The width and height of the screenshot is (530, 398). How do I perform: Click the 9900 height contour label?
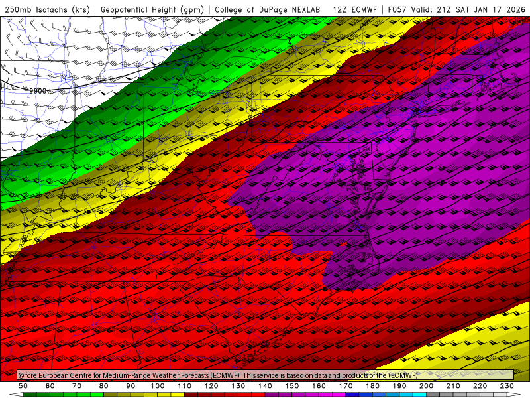pyautogui.click(x=38, y=91)
